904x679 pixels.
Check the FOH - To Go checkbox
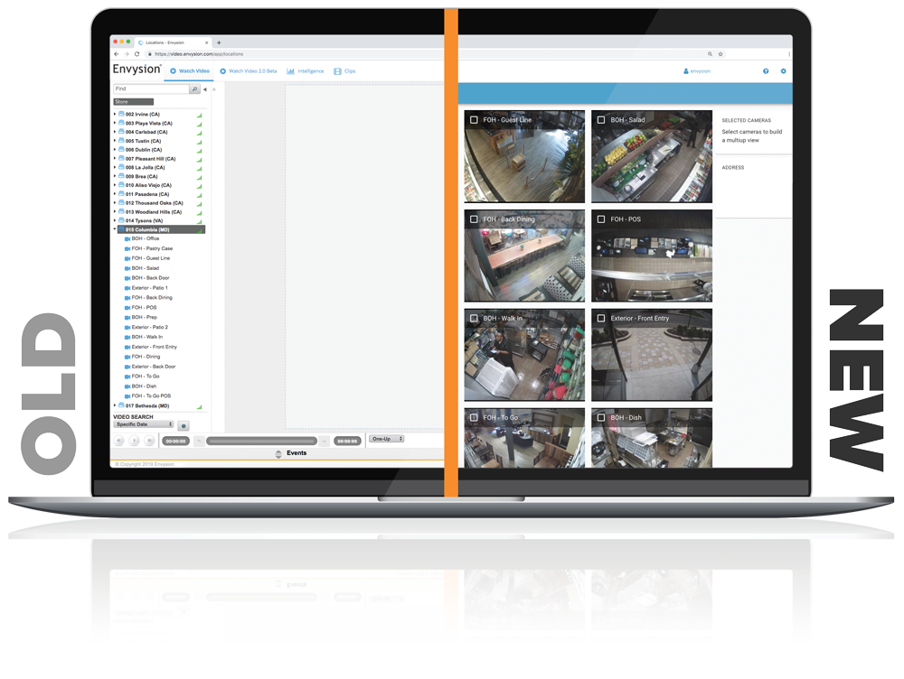[474, 417]
